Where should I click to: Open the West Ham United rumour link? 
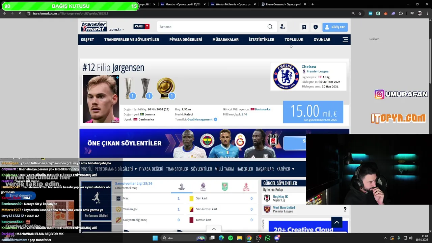click(x=284, y=208)
